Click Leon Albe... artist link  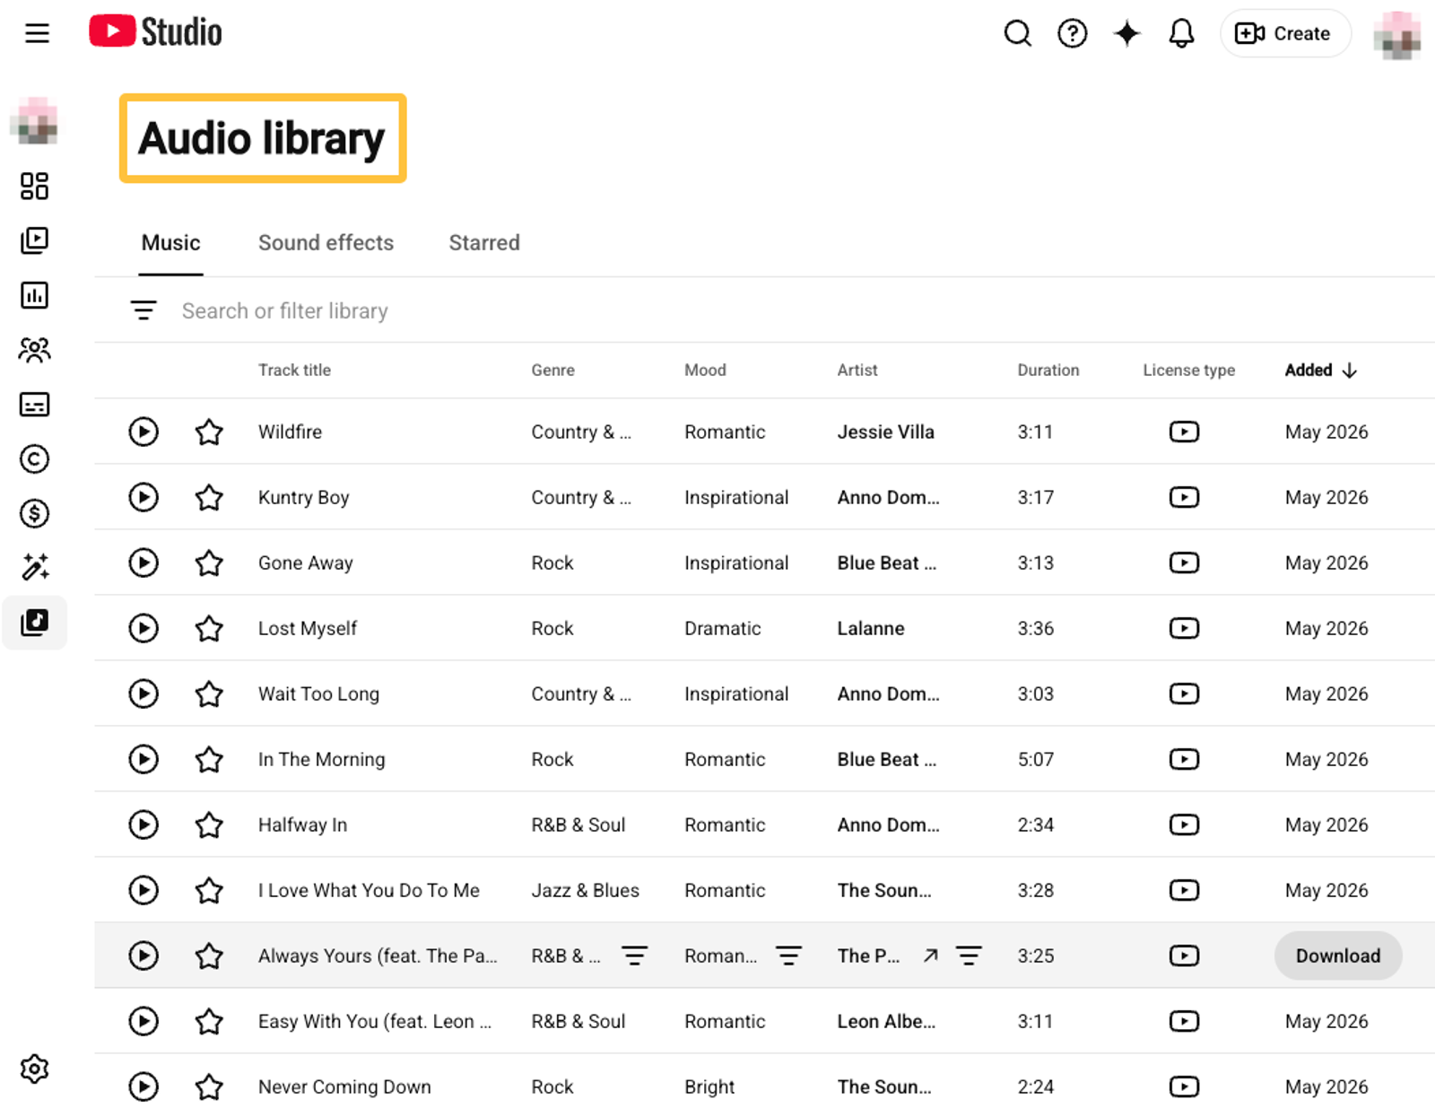coord(886,1021)
